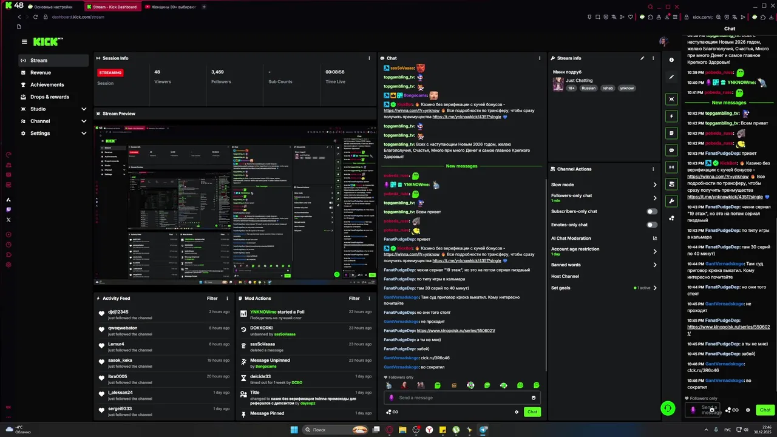The image size is (777, 437).
Task: Open Chat panel options menu
Action: pos(540,58)
